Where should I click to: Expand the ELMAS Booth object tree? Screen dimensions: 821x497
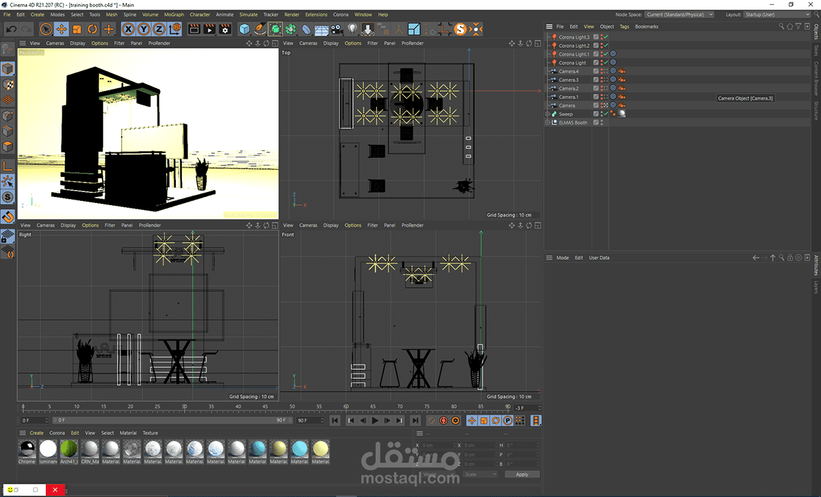point(547,123)
